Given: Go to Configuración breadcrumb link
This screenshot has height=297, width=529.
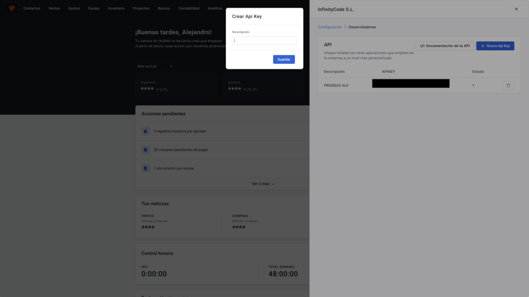Looking at the screenshot, I should click(330, 27).
